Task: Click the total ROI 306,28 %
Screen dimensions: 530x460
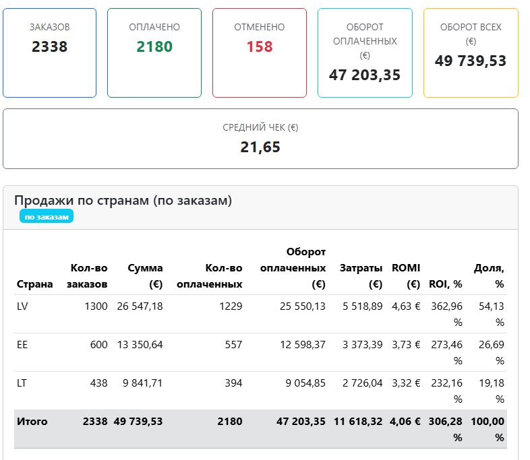Action: coord(446,430)
